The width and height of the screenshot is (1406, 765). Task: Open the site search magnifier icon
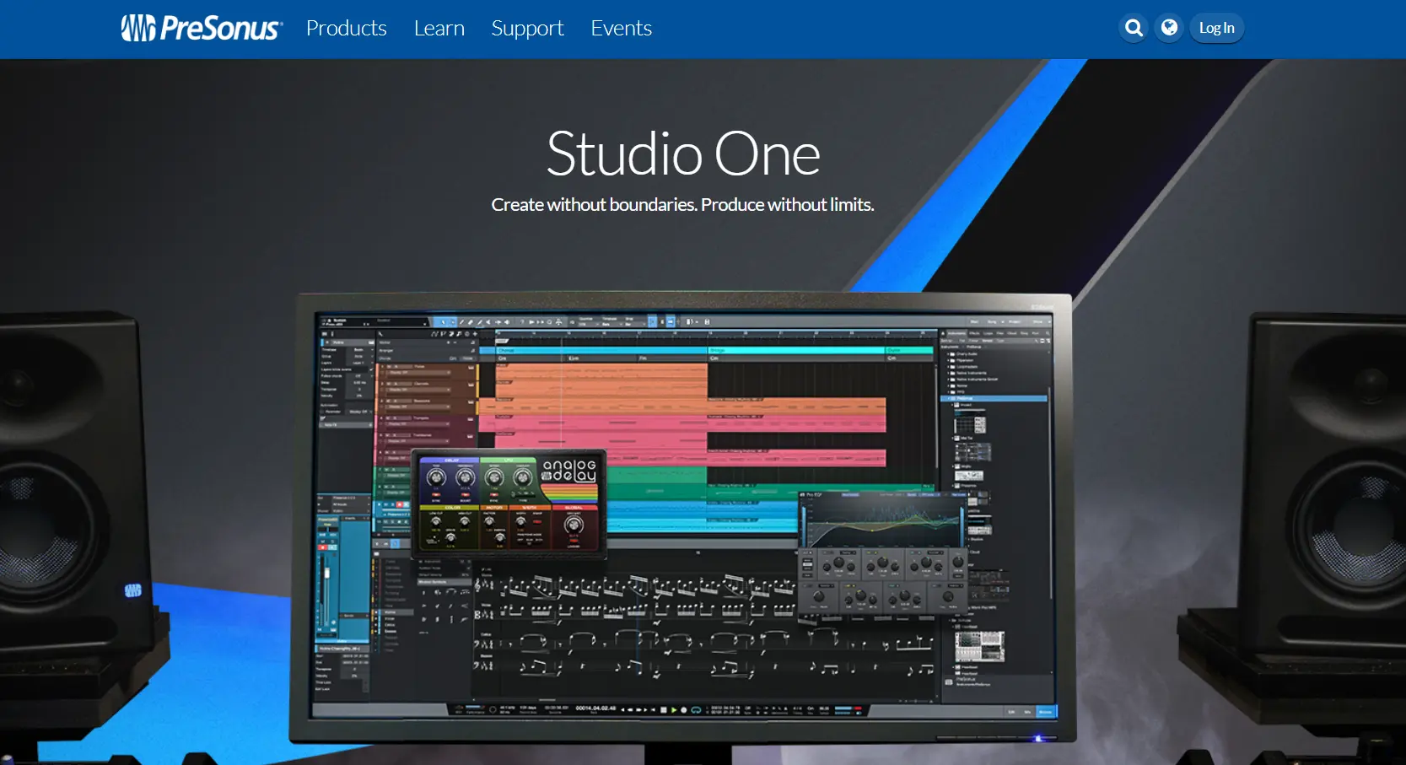pos(1134,28)
